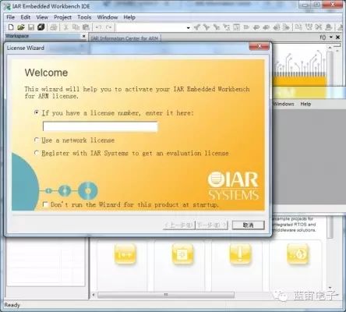The width and height of the screenshot is (346, 312).
Task: Click Help menu in background window
Action: (x=305, y=104)
